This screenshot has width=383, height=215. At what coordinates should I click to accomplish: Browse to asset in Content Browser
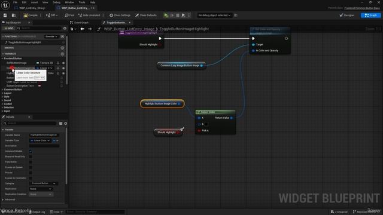(x=14, y=16)
